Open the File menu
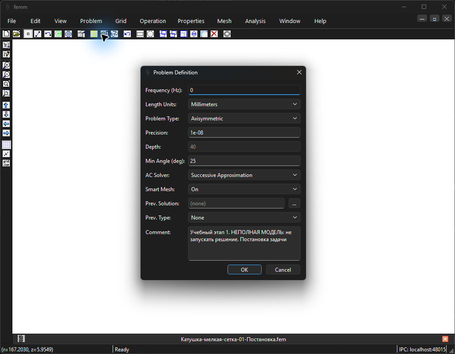The height and width of the screenshot is (354, 455). point(12,21)
